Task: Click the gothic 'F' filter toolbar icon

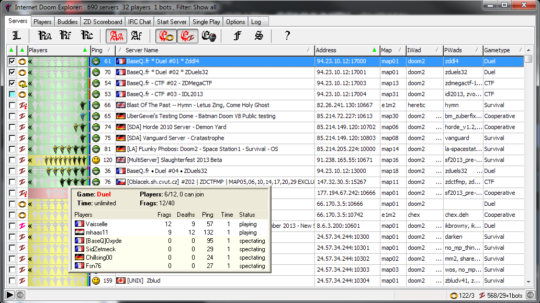Action: click(237, 36)
